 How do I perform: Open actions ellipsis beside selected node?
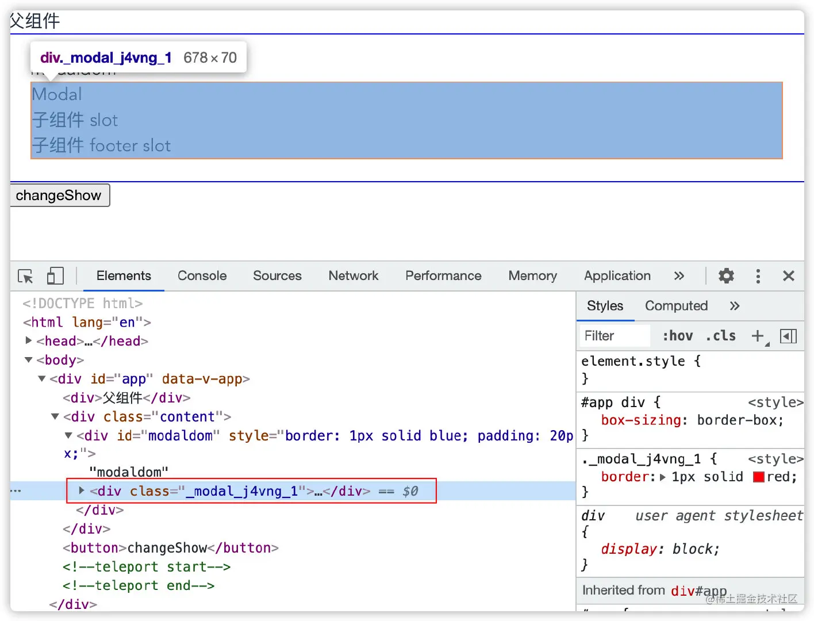16,490
